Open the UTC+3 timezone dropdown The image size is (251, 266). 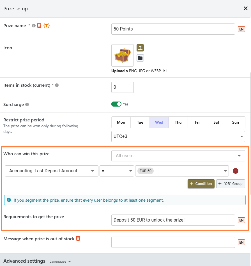[178, 136]
